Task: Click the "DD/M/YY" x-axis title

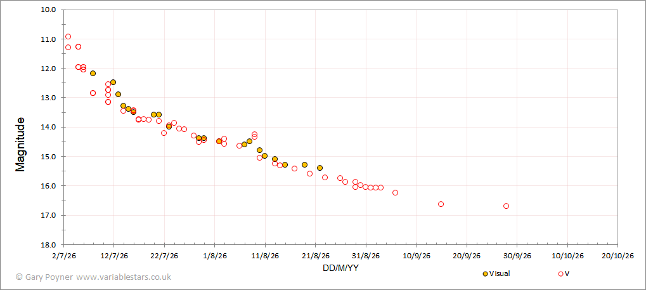Action: [x=340, y=268]
